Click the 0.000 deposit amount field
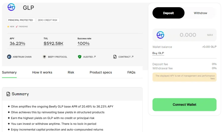The height and width of the screenshot is (132, 223). (x=188, y=35)
